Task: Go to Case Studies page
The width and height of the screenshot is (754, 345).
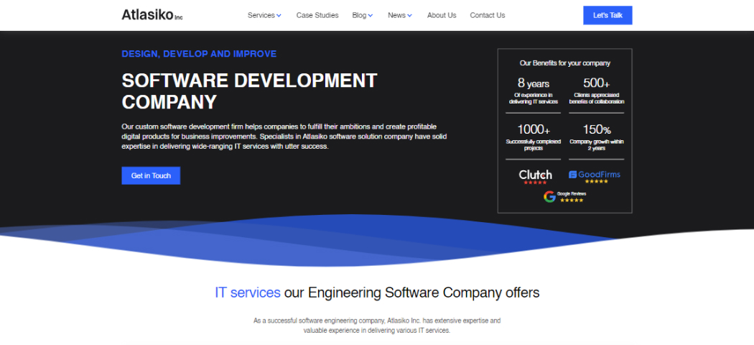Action: 317,15
